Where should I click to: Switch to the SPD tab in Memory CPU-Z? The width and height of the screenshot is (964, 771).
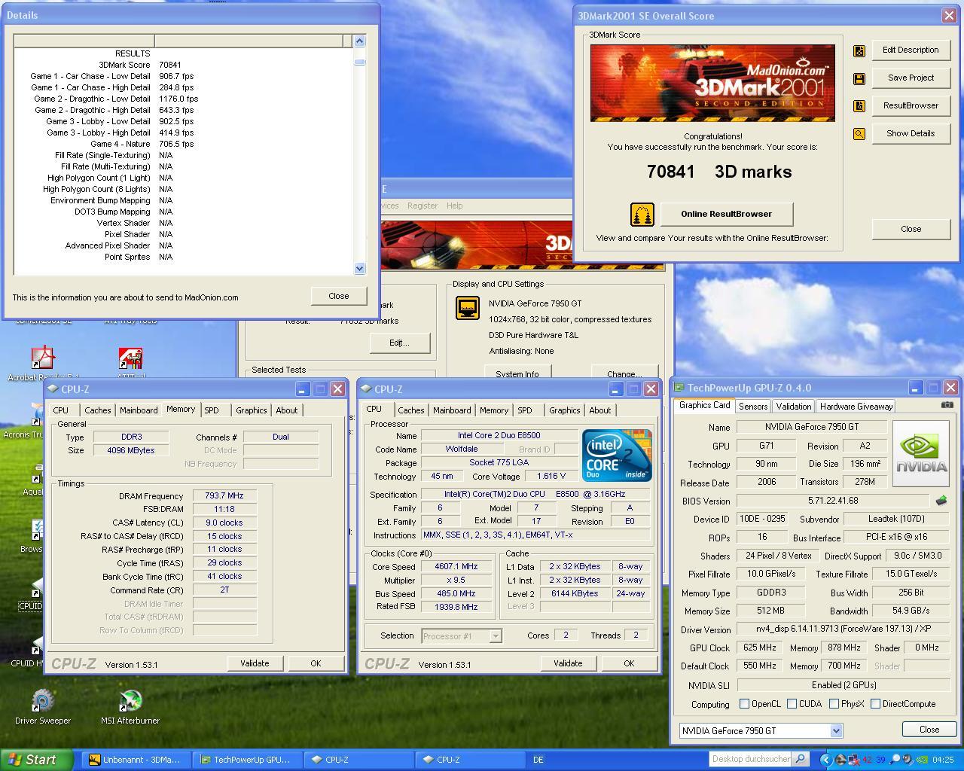coord(212,410)
